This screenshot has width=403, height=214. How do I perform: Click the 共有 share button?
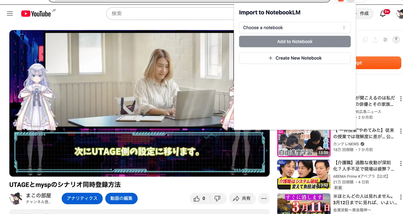pyautogui.click(x=242, y=199)
